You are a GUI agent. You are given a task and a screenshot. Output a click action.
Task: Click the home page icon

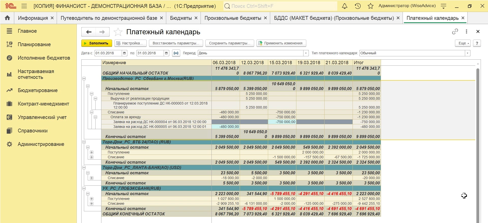pyautogui.click(x=7, y=18)
